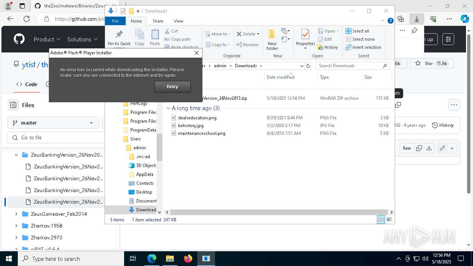Image resolution: width=473 pixels, height=266 pixels.
Task: Sort by the Date modified column header
Action: [290, 77]
